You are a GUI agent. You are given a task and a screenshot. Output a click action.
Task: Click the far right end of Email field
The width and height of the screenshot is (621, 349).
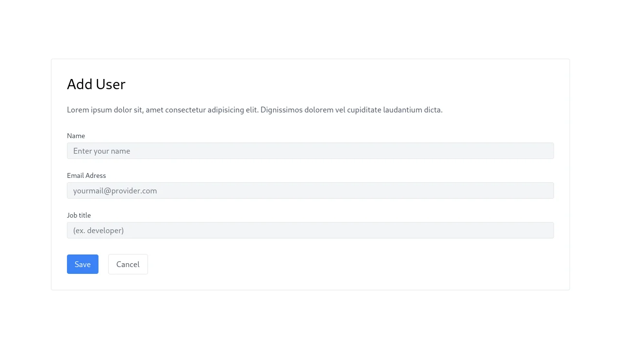coord(546,190)
